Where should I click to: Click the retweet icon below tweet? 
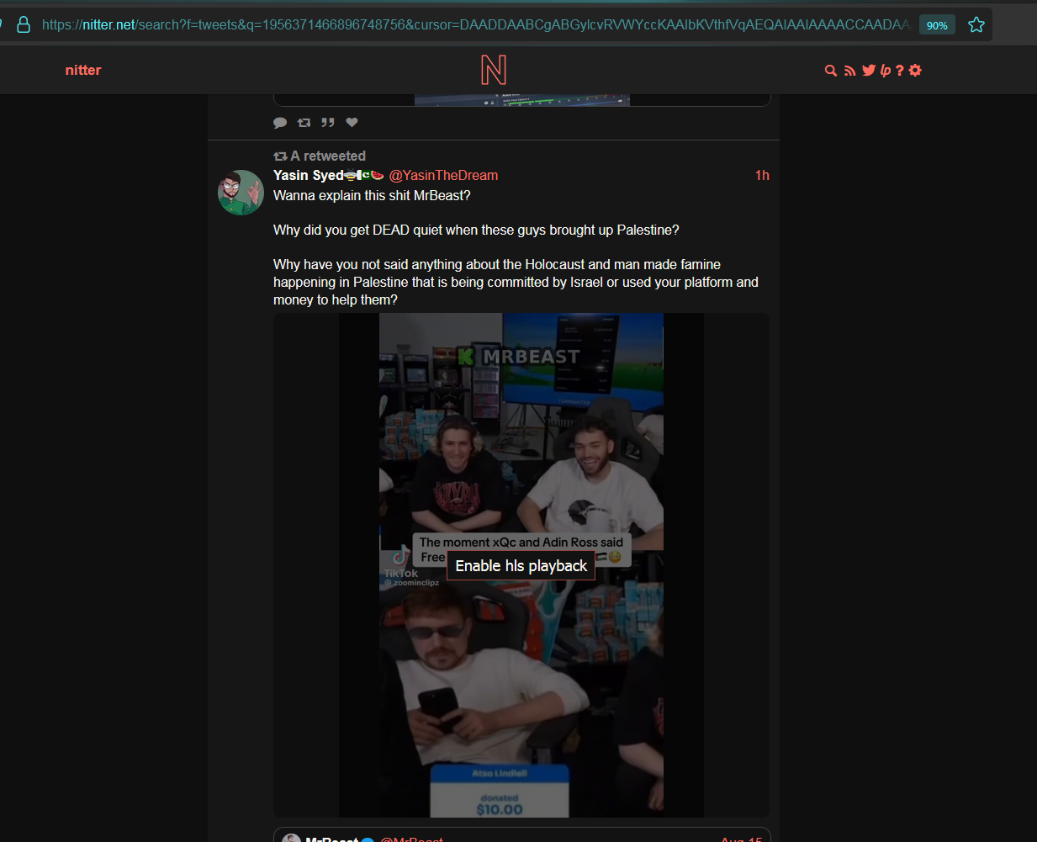pyautogui.click(x=304, y=123)
